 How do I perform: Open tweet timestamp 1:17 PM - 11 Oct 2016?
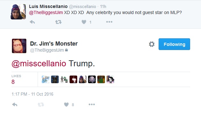[x=33, y=94]
